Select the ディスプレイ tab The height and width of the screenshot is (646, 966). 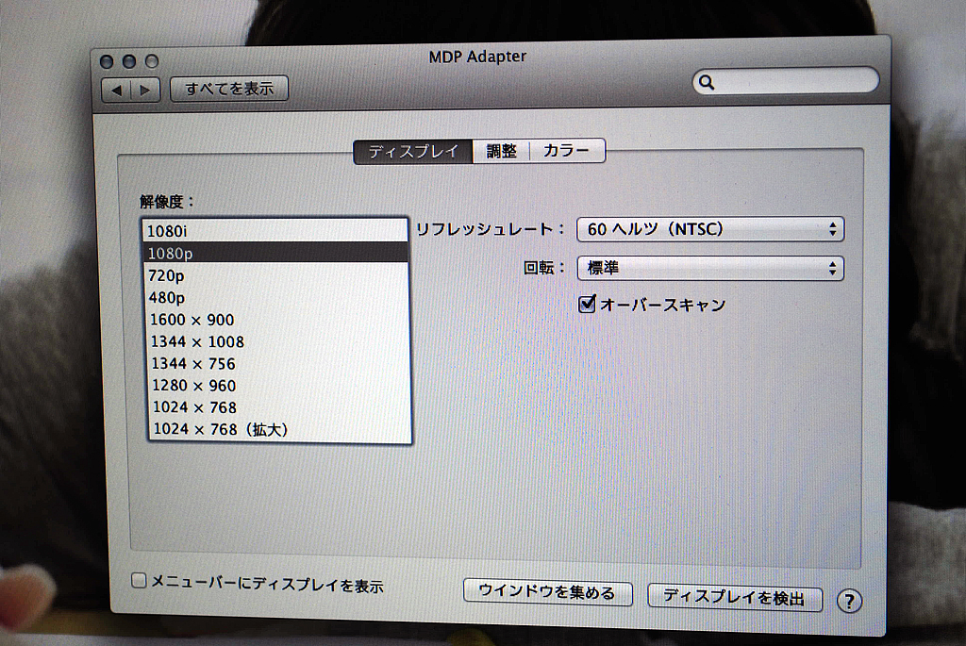tap(413, 151)
